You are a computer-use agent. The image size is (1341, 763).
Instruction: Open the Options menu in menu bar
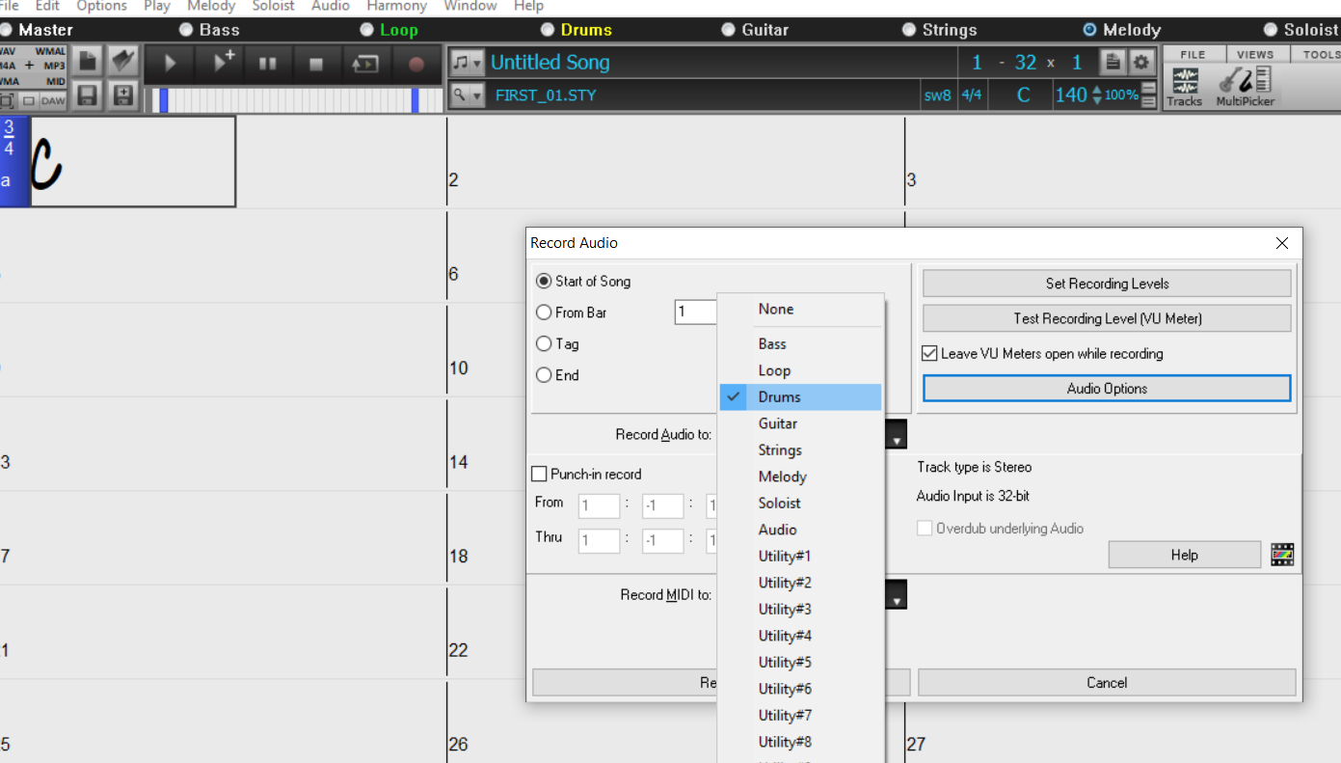pos(101,6)
